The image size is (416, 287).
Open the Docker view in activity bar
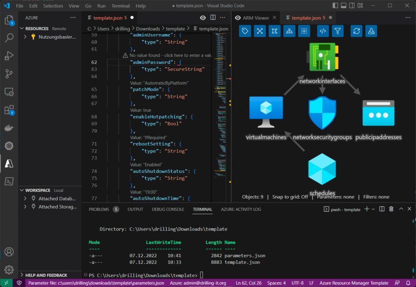9,128
